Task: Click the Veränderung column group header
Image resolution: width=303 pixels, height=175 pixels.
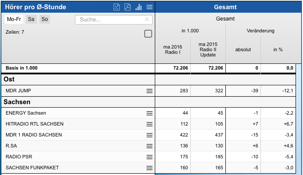Action: click(260, 31)
